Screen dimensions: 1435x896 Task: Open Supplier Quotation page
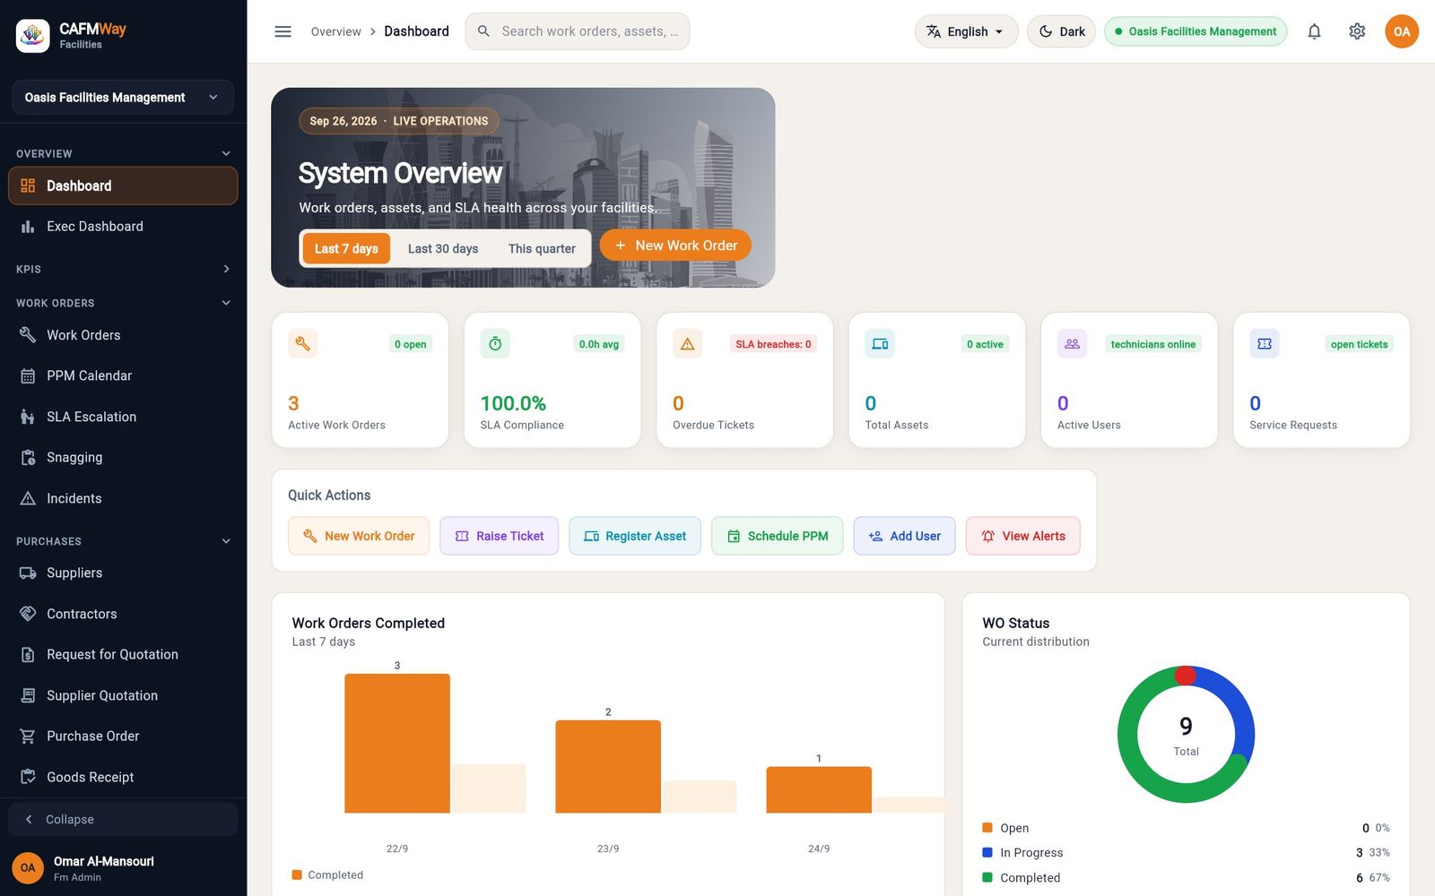point(123,695)
